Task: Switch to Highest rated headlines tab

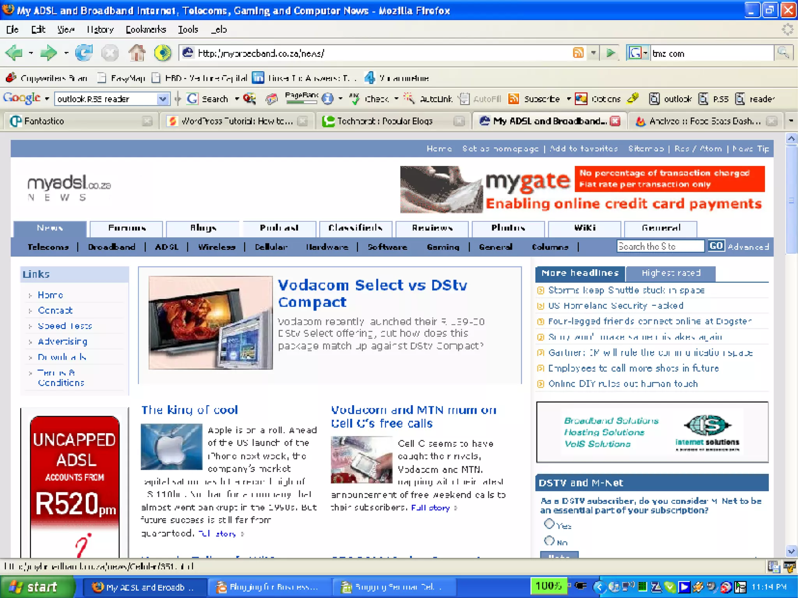Action: click(x=671, y=273)
